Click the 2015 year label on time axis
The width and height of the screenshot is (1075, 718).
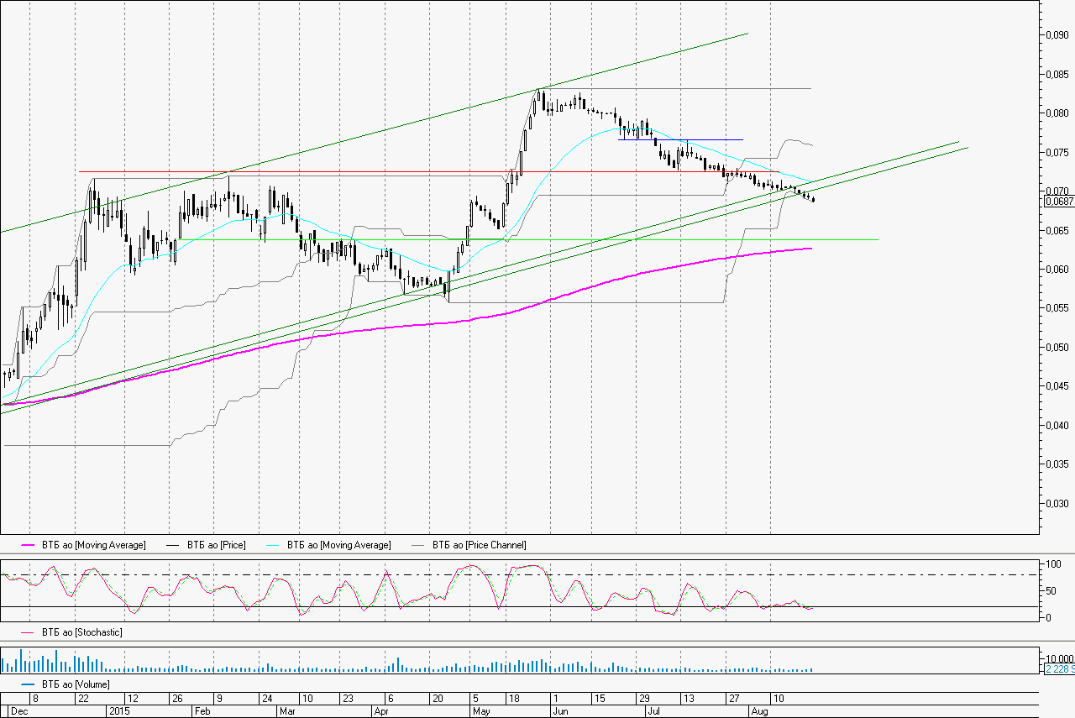pyautogui.click(x=121, y=710)
